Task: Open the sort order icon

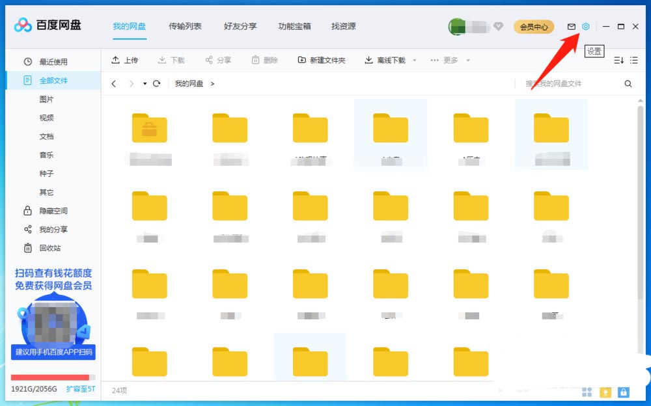Action: 618,61
